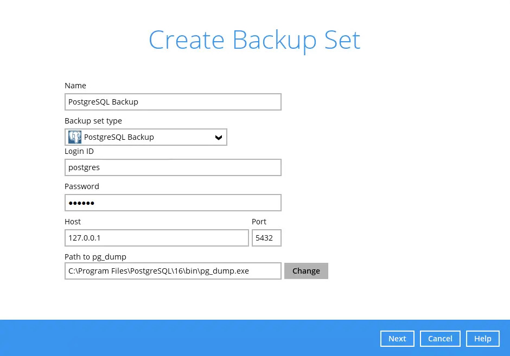
Task: Click the Login ID label
Action: pyautogui.click(x=79, y=151)
